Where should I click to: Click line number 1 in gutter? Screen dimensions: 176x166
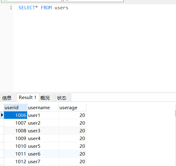[x=11, y=8]
